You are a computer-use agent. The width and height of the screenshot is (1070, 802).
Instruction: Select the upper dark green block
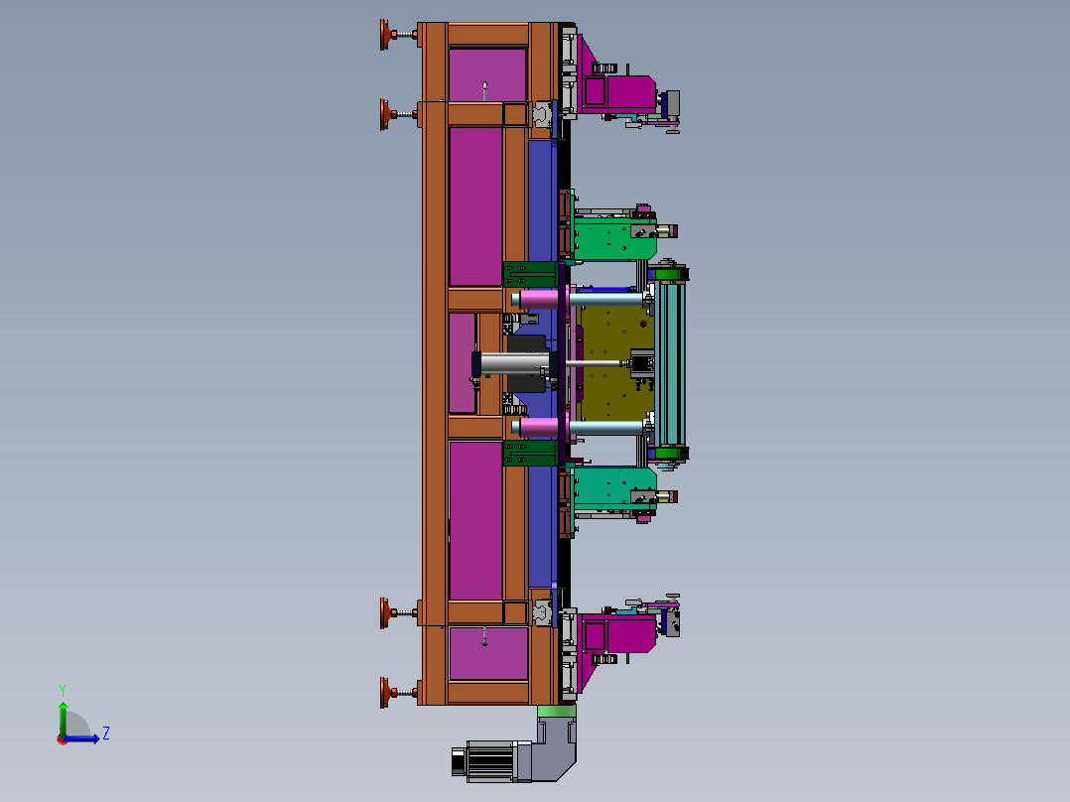[530, 274]
